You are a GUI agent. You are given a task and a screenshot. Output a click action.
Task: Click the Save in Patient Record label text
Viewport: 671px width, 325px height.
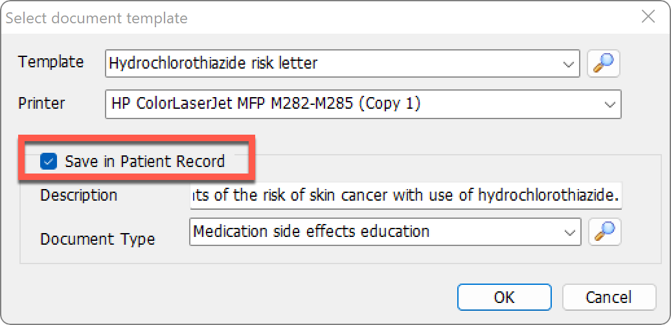click(x=144, y=162)
